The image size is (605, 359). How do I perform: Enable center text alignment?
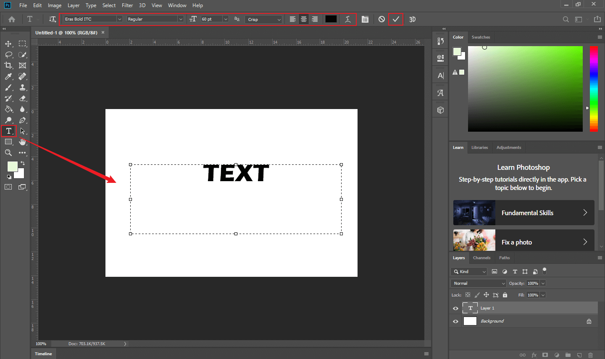point(303,19)
